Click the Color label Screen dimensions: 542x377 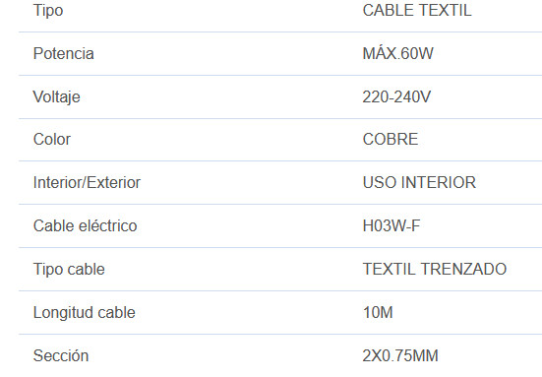coord(52,140)
